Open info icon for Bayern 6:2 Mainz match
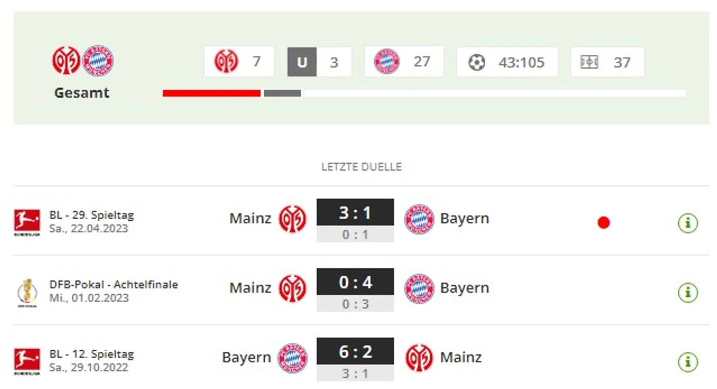 pos(688,362)
